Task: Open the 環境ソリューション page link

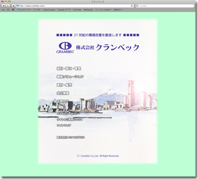Action: (70, 76)
